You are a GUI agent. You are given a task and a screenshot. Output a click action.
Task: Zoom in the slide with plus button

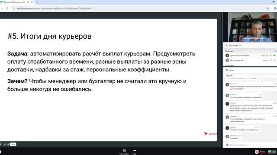[8, 144]
